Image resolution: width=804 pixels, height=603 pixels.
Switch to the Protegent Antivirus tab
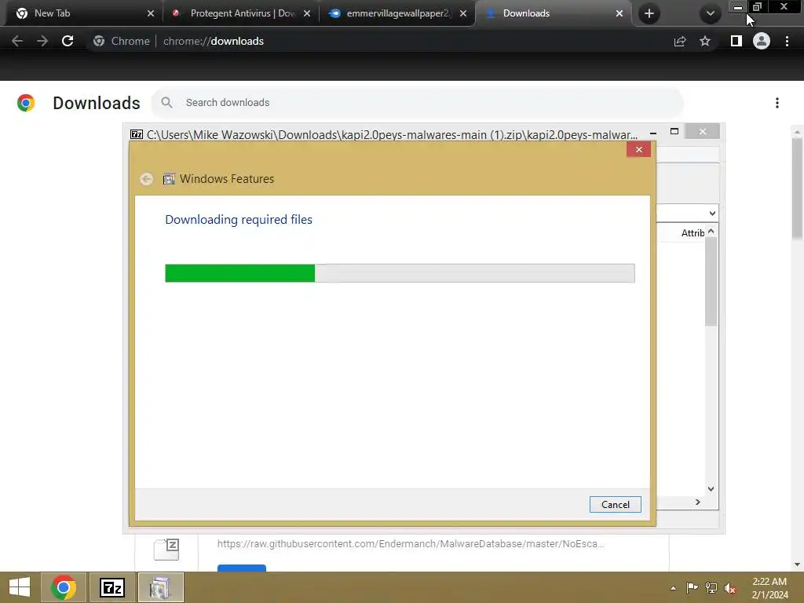point(241,13)
